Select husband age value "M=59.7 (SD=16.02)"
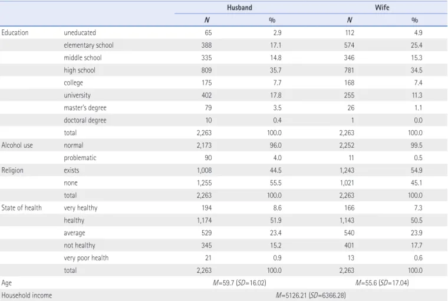 tap(239, 283)
